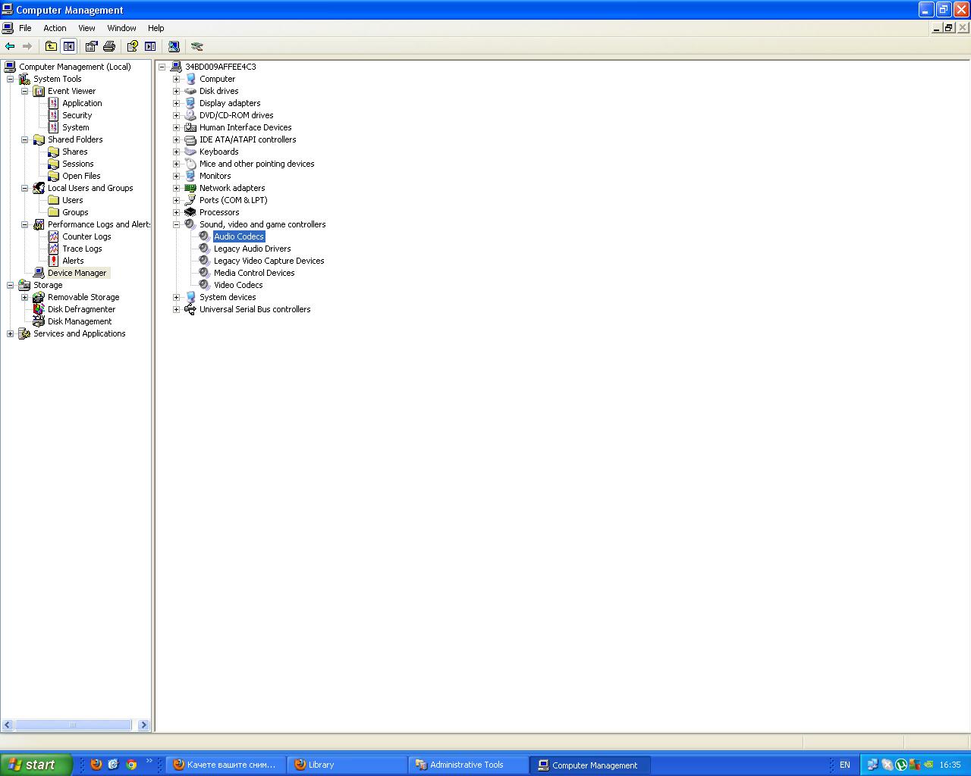971x776 pixels.
Task: Click the Help toolbar icon
Action: [x=132, y=46]
